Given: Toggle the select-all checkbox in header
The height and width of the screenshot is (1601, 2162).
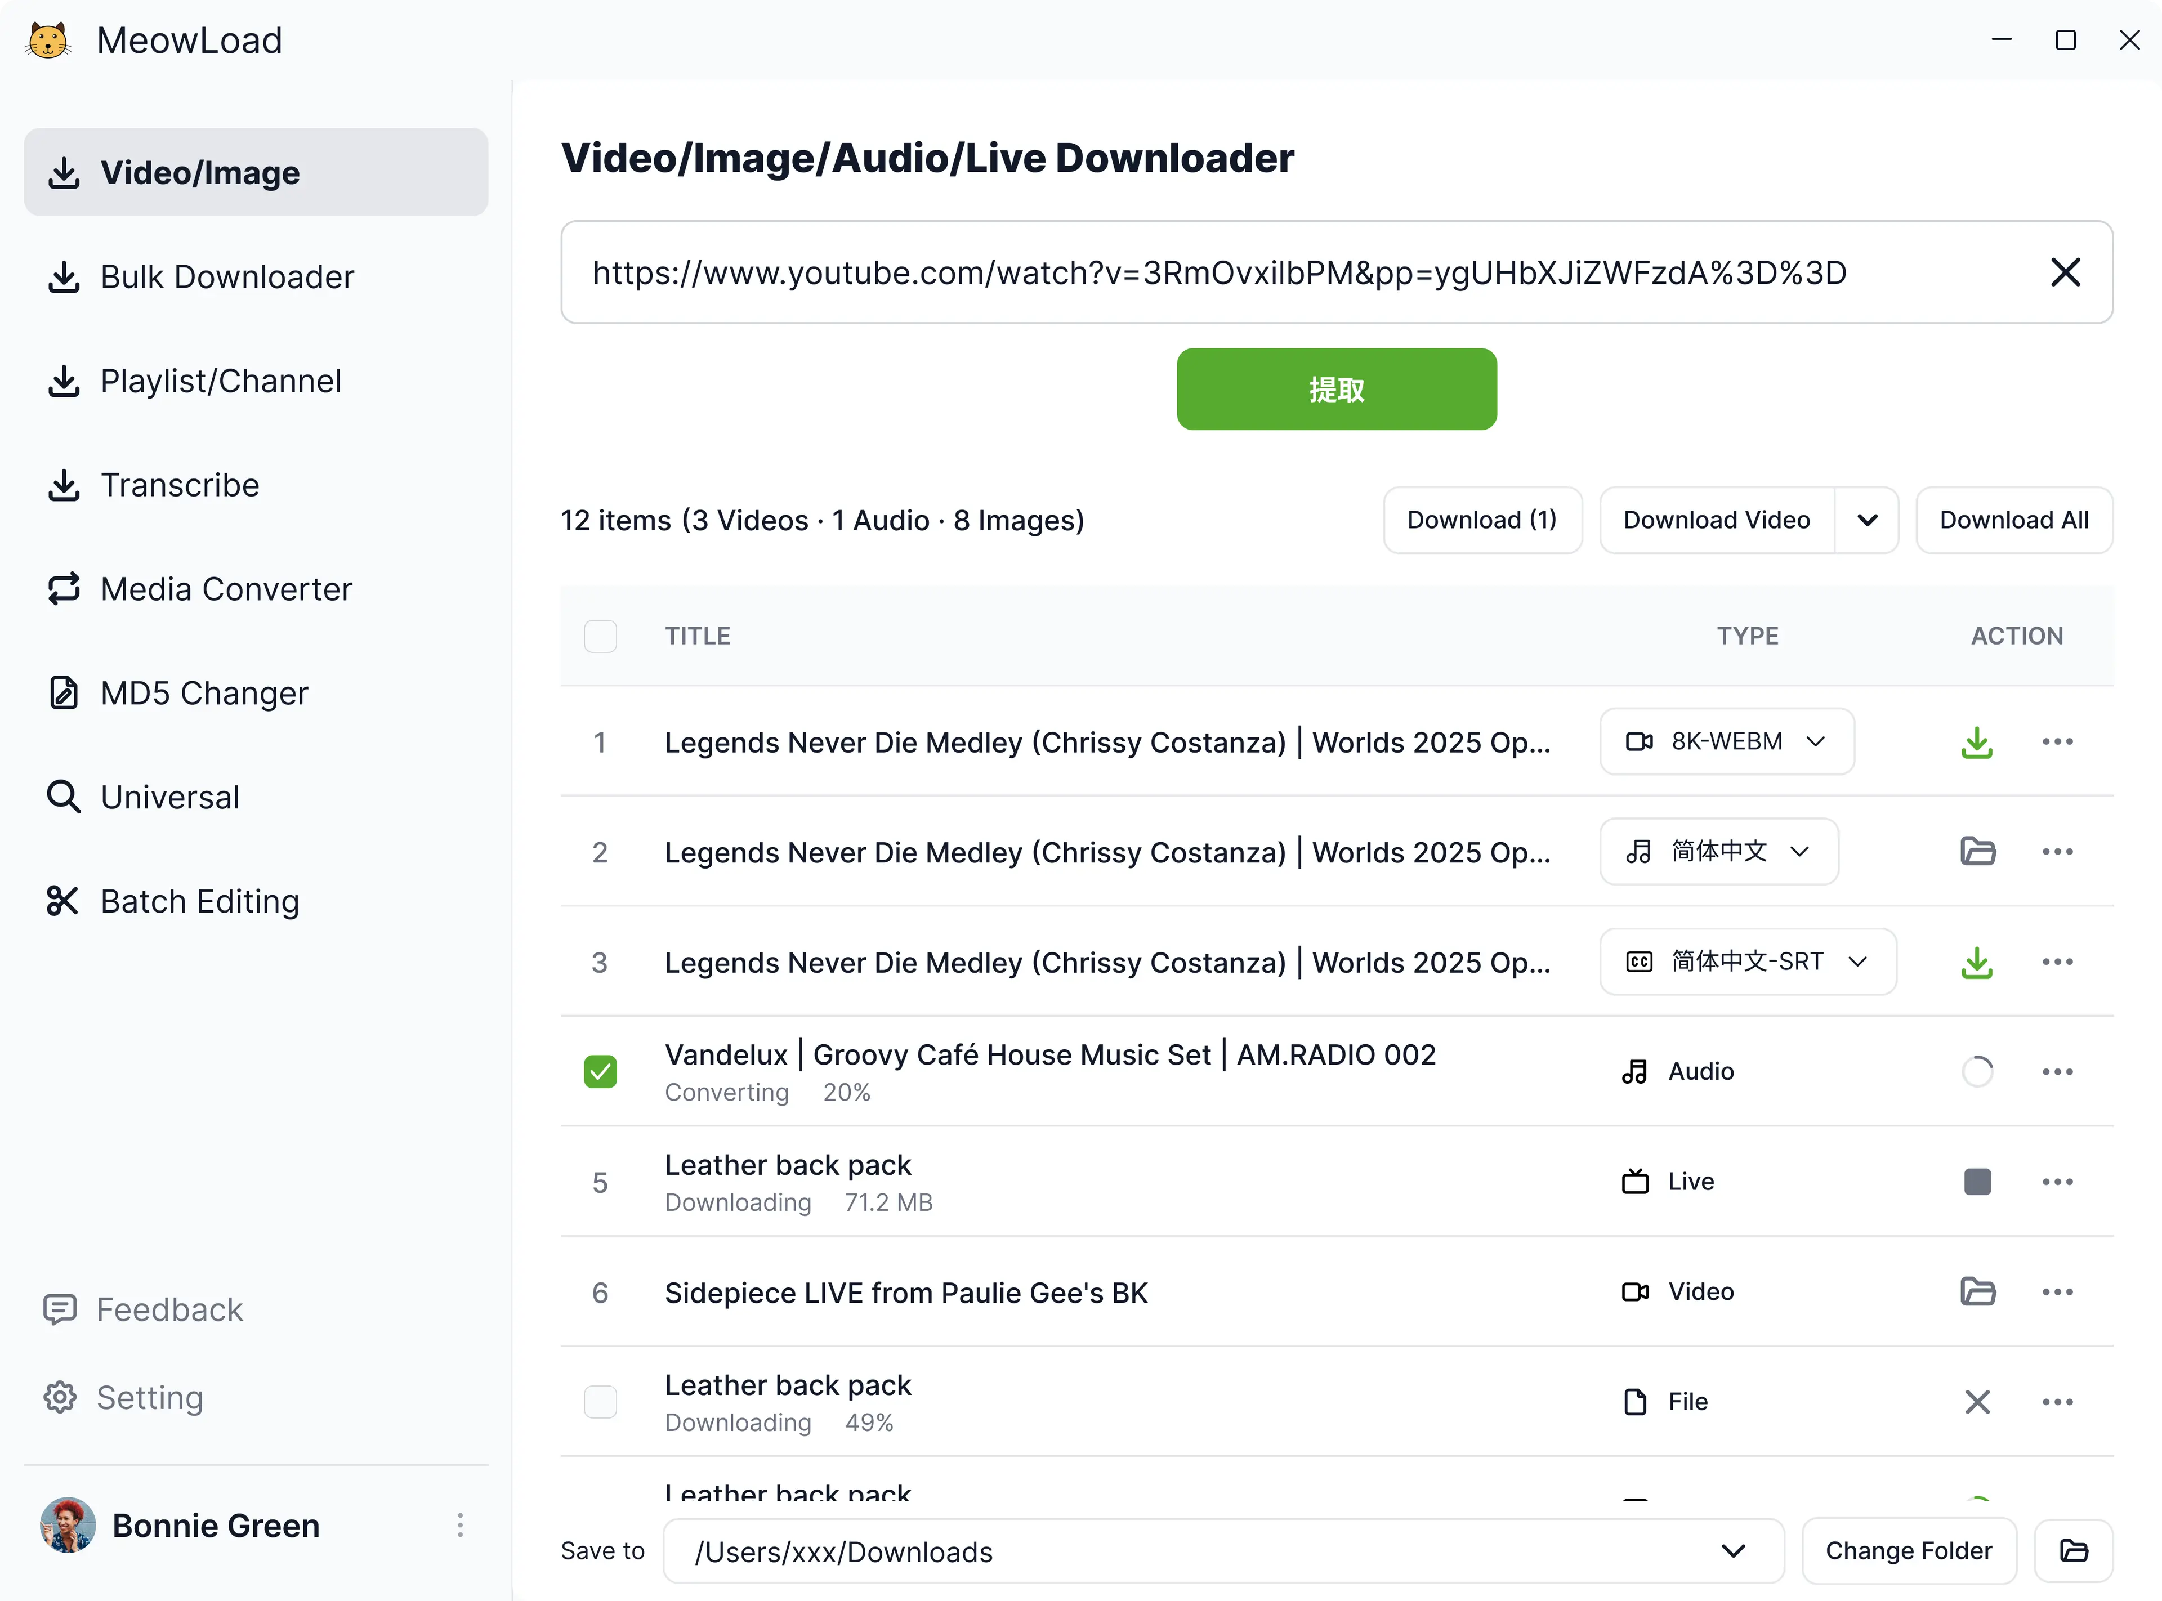Looking at the screenshot, I should [x=600, y=637].
